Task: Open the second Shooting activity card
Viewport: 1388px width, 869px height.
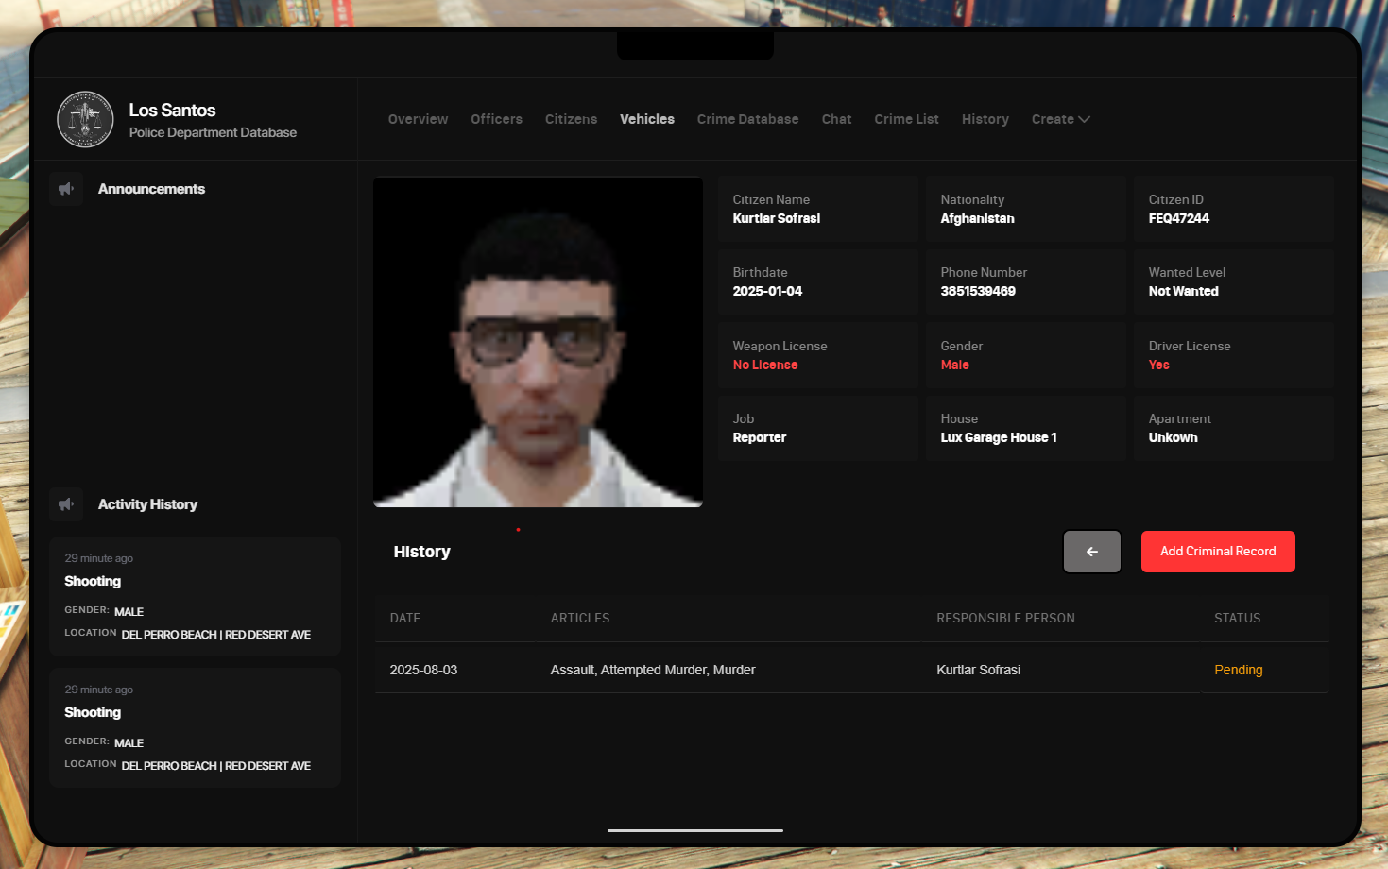Action: click(195, 727)
